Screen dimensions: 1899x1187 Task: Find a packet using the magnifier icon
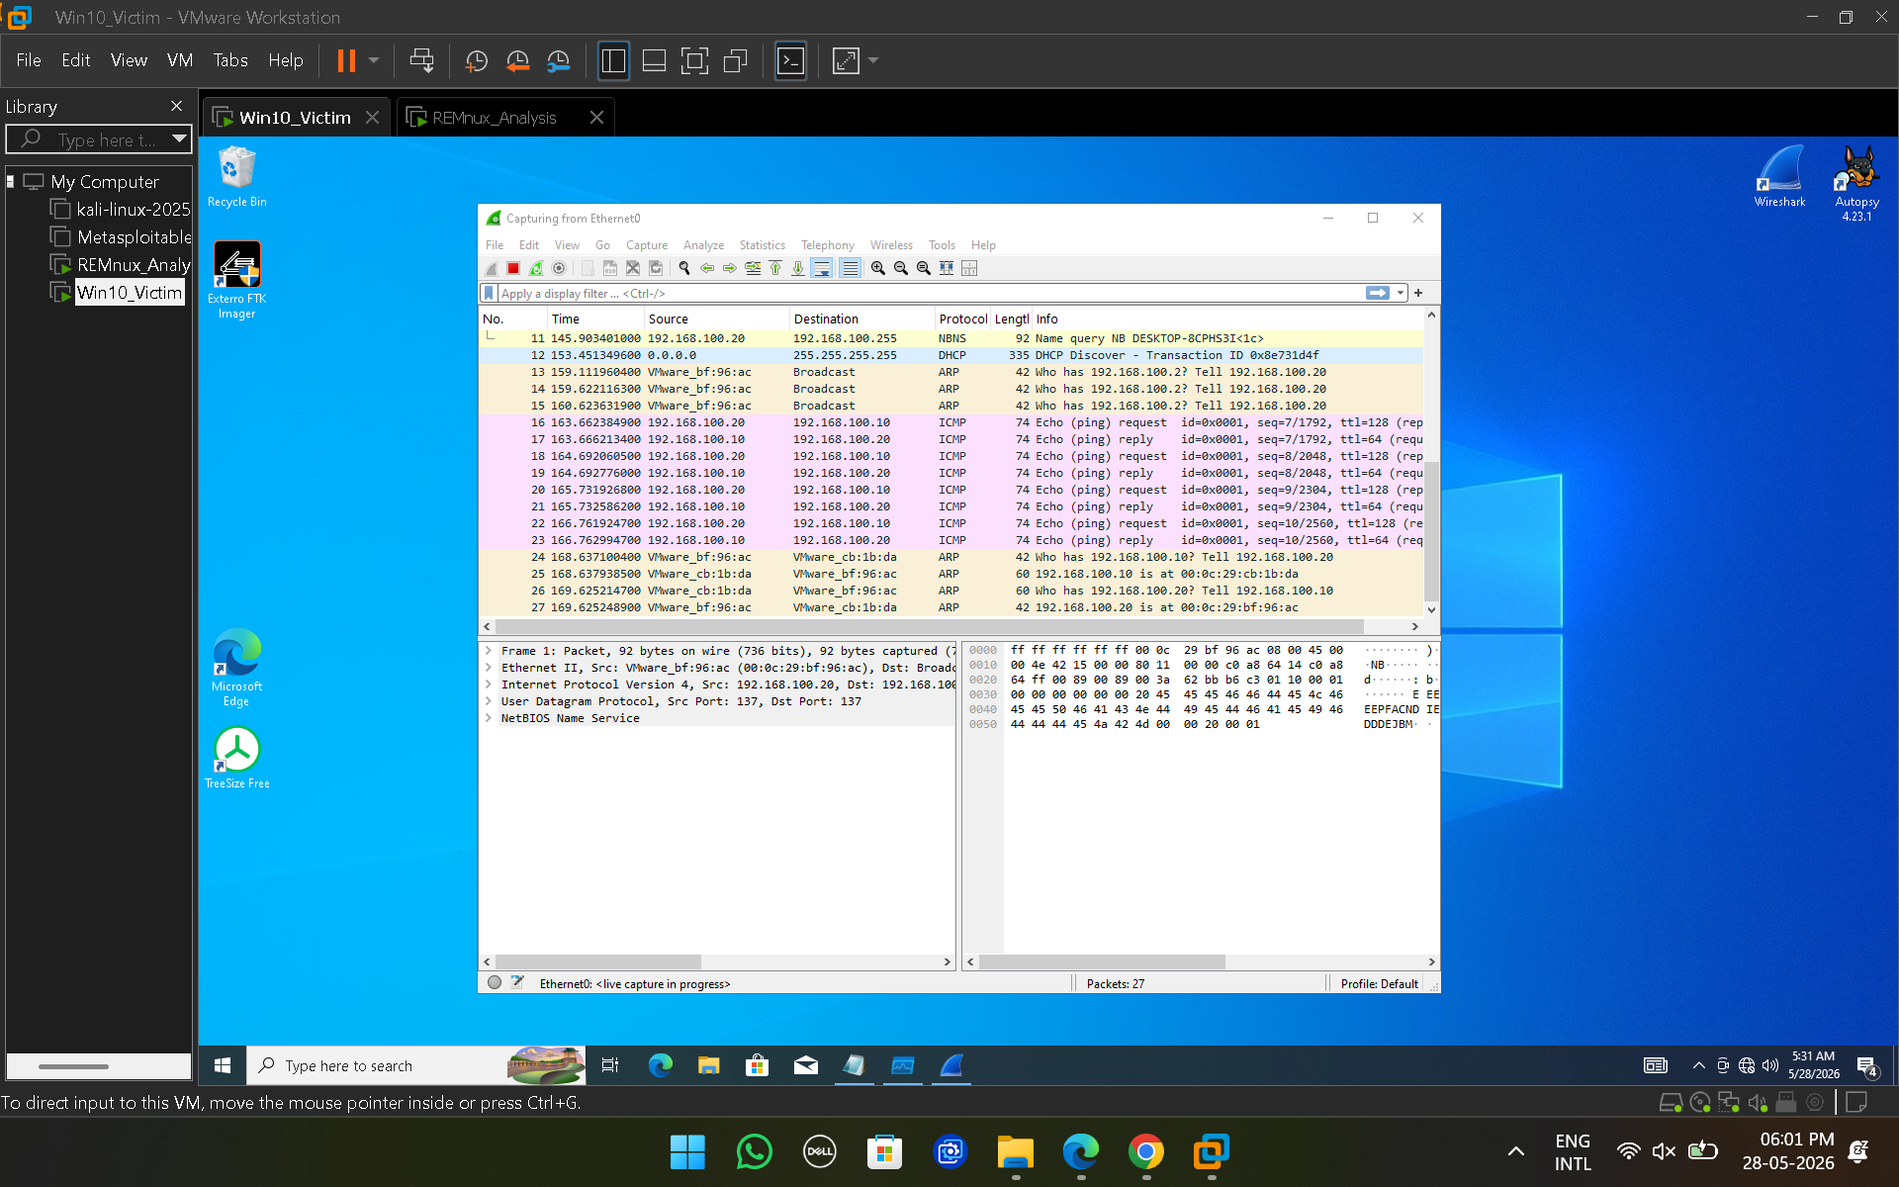pos(684,268)
